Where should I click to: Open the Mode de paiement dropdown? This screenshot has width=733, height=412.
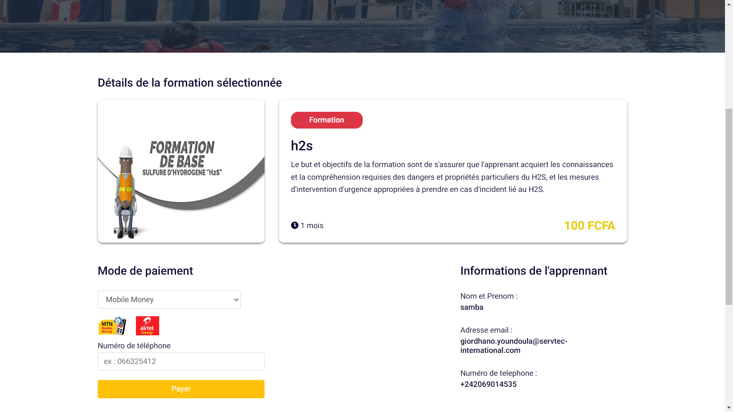tap(169, 299)
